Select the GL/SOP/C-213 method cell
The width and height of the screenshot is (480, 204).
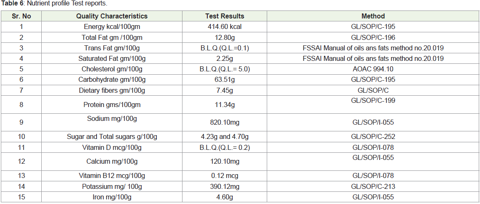click(373, 186)
